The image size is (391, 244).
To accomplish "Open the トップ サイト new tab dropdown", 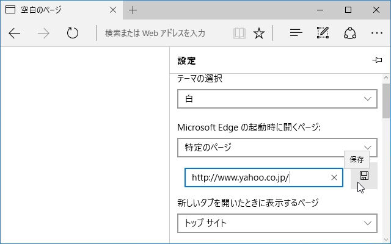I will coord(277,223).
